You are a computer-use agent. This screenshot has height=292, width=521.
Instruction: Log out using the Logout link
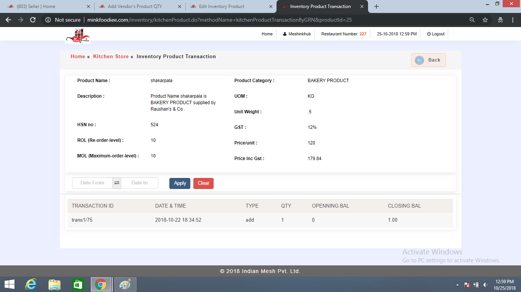click(x=438, y=34)
